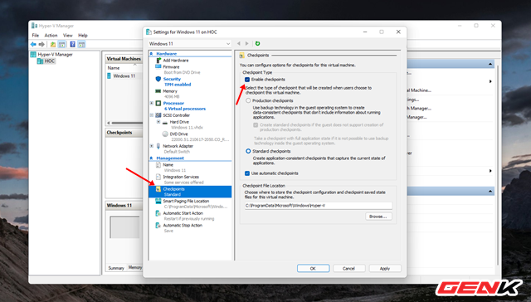Click Apply button
The height and width of the screenshot is (302, 531).
pyautogui.click(x=385, y=269)
